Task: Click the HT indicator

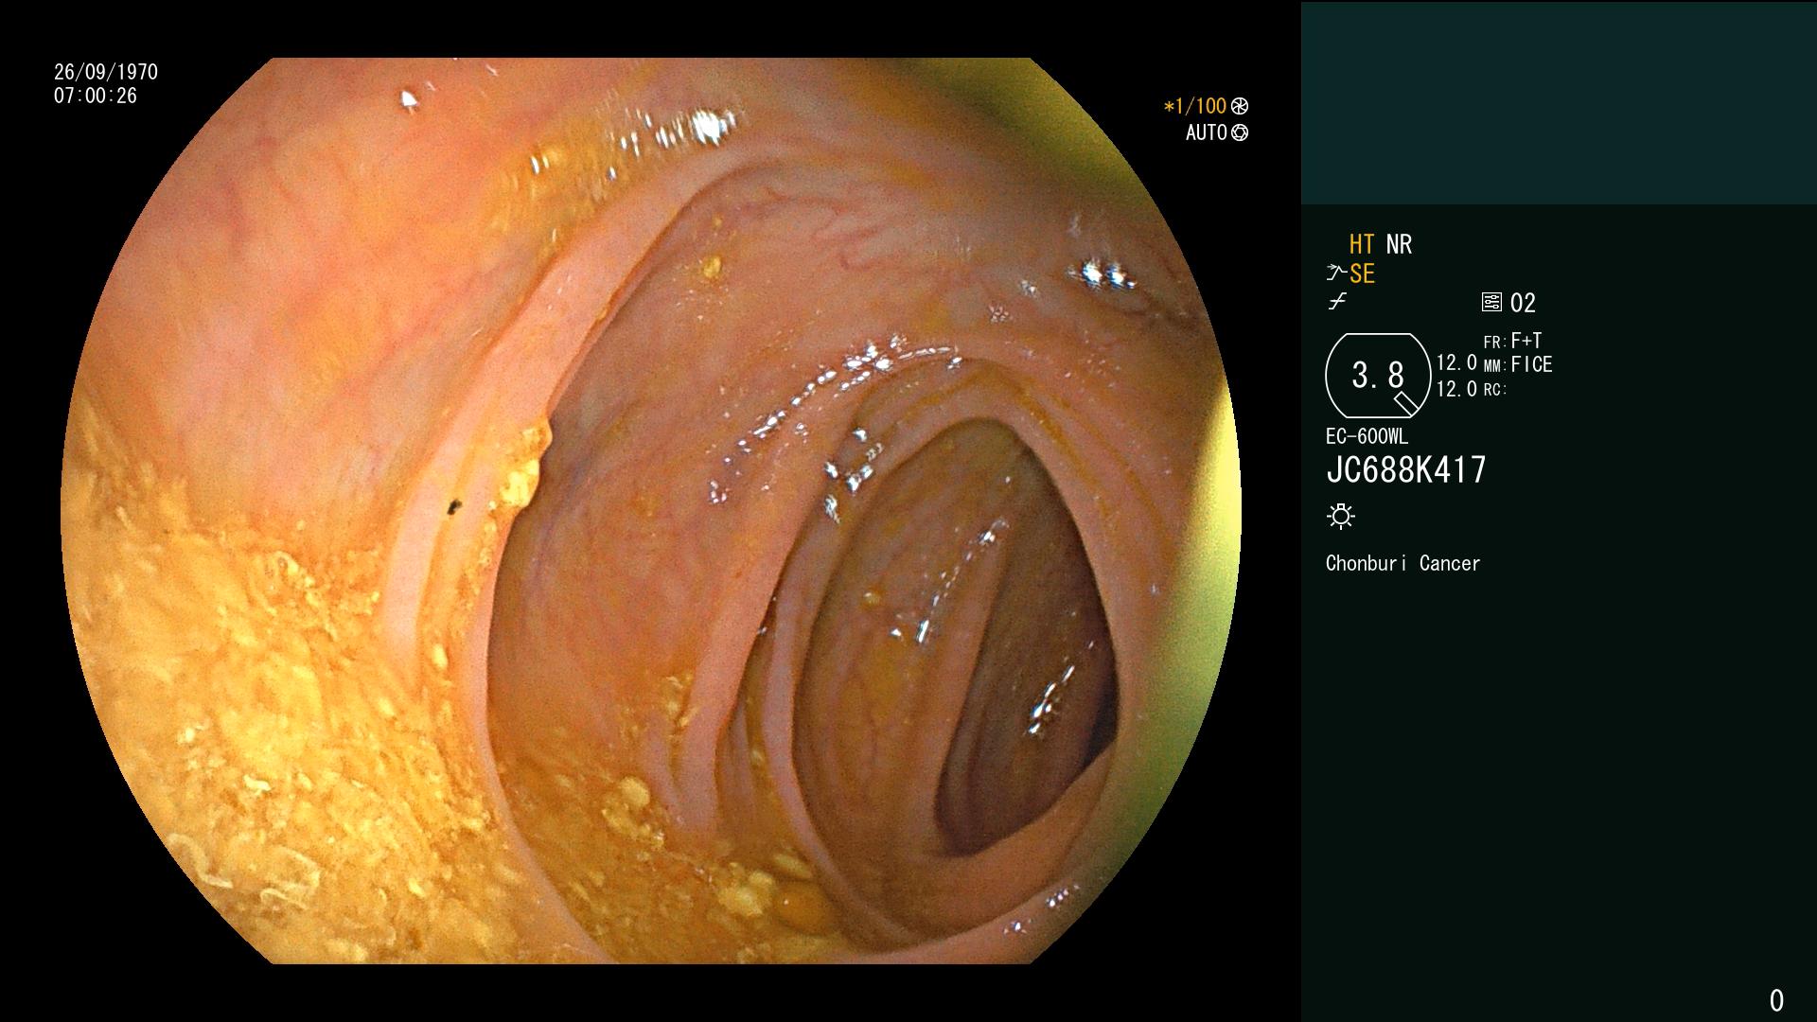Action: click(x=1362, y=245)
